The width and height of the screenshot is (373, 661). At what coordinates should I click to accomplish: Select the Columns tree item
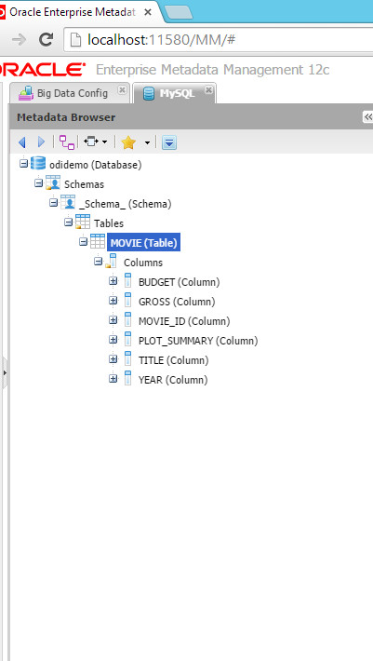point(143,263)
